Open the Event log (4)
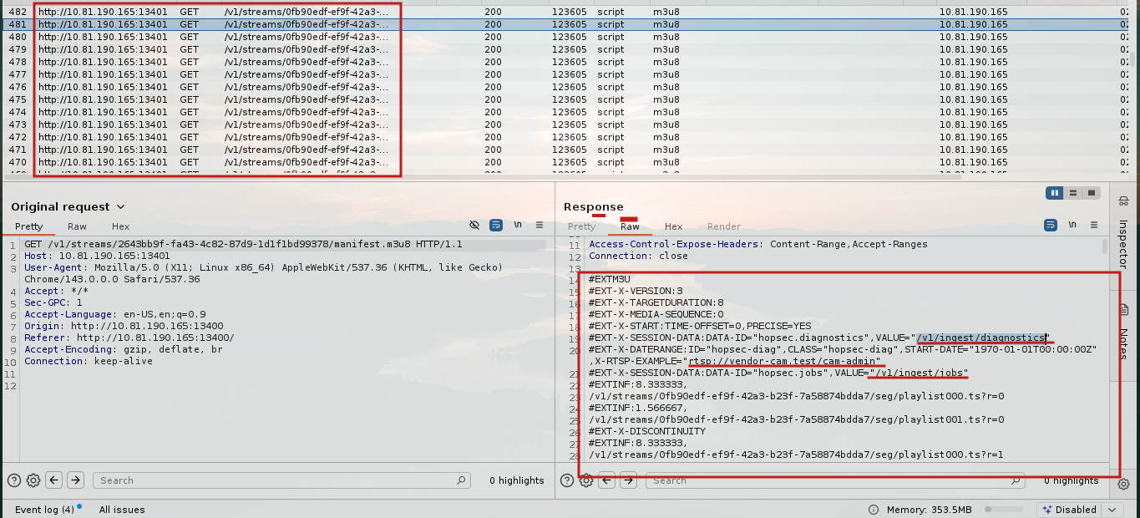1140x518 pixels. (44, 510)
